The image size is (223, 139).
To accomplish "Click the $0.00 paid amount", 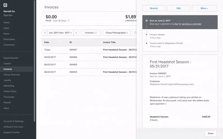I will [x=51, y=17].
